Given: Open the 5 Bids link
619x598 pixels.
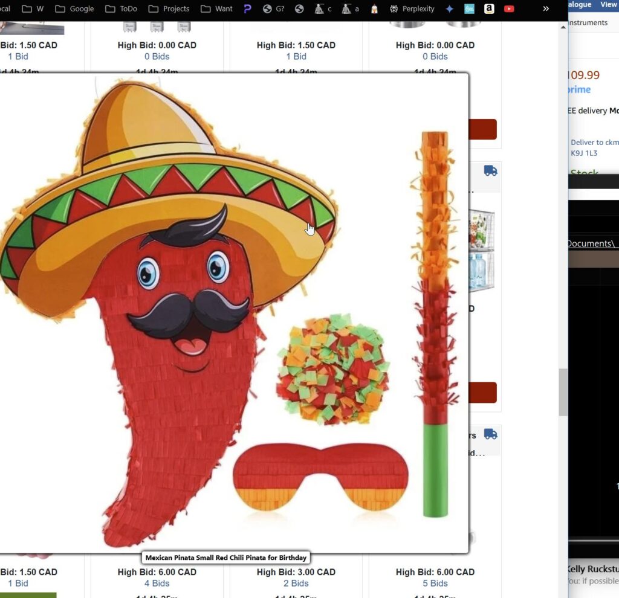Looking at the screenshot, I should tap(435, 584).
